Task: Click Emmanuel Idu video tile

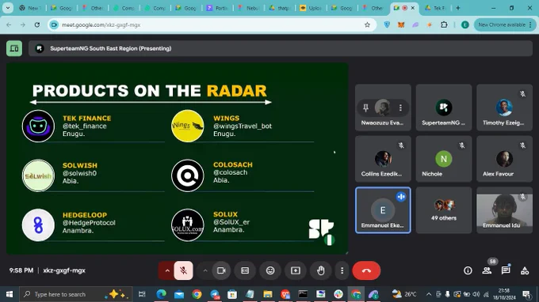Action: [504, 210]
